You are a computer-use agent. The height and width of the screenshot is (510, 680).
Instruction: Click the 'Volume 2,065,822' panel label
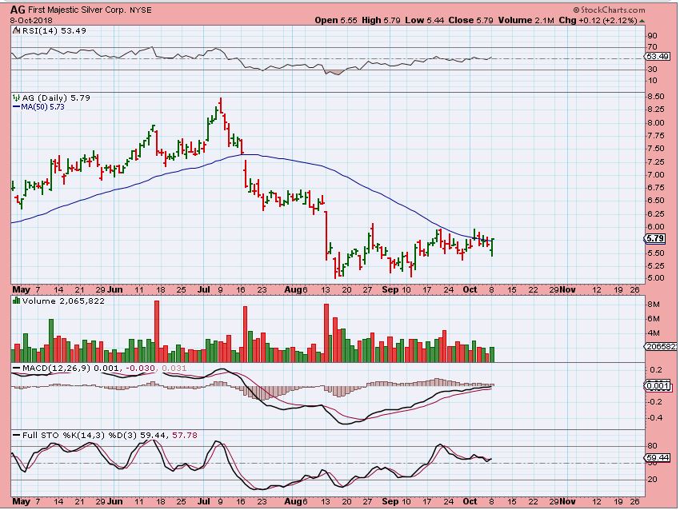(x=63, y=301)
